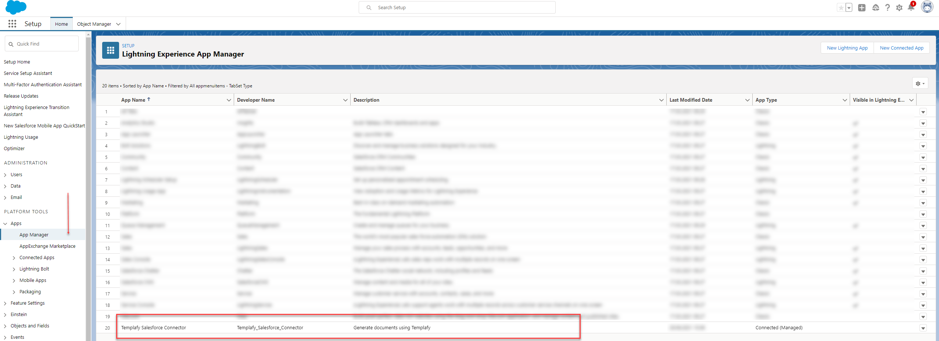
Task: Expand the Events node
Action: point(5,338)
